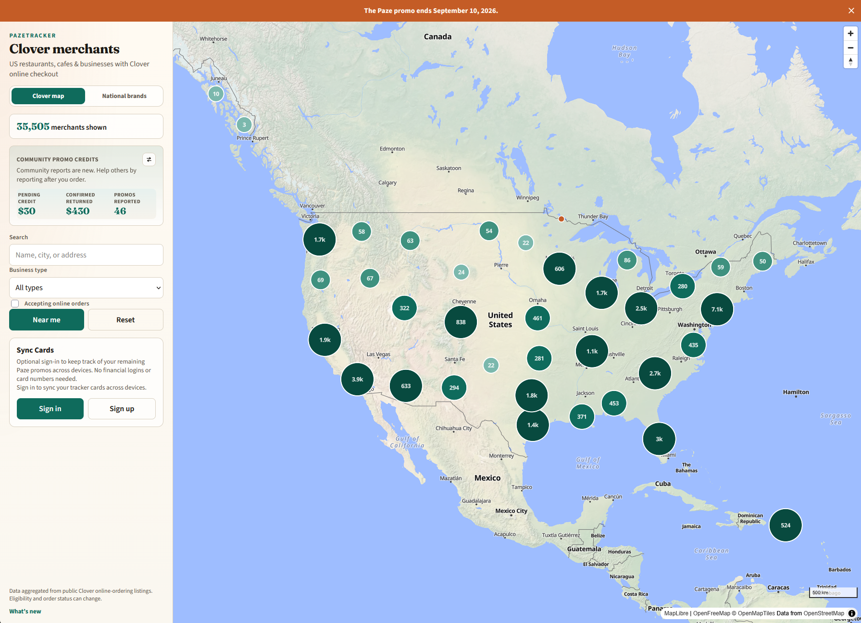The height and width of the screenshot is (623, 861).
Task: Reset map bearing with compass button
Action: [x=850, y=61]
